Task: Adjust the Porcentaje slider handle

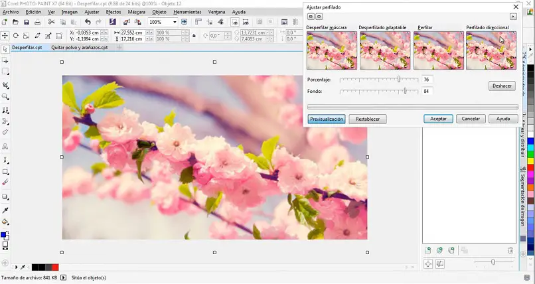Action: point(398,79)
